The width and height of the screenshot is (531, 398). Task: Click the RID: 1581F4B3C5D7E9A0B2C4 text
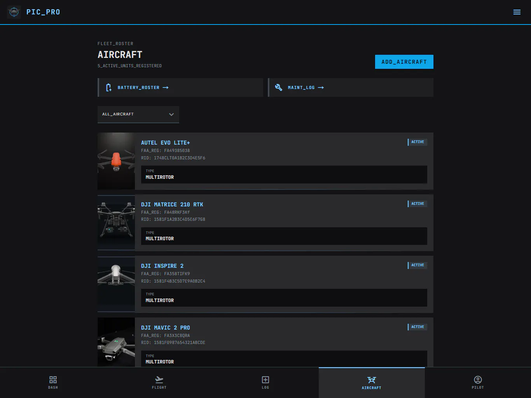click(173, 281)
